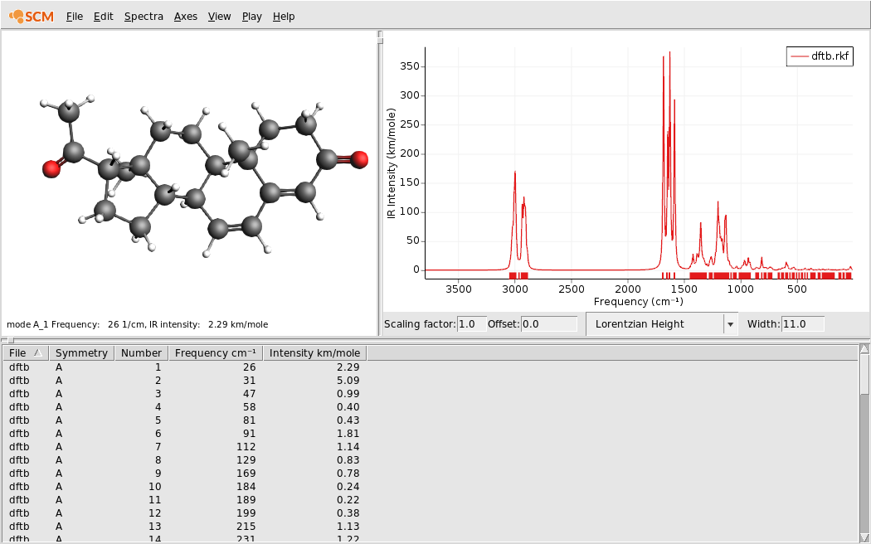The width and height of the screenshot is (871, 544).
Task: Click intensity value 1.81
Action: pyautogui.click(x=348, y=434)
